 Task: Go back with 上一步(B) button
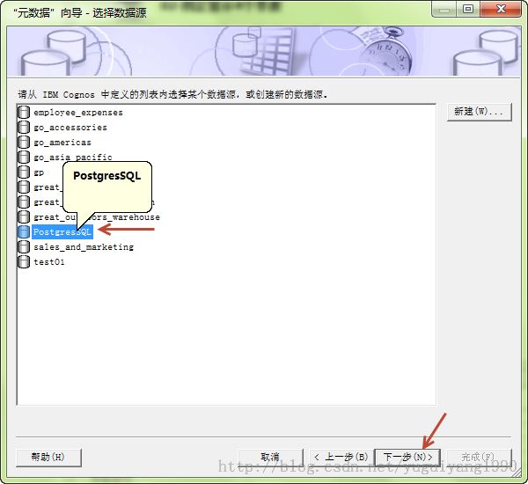(341, 457)
